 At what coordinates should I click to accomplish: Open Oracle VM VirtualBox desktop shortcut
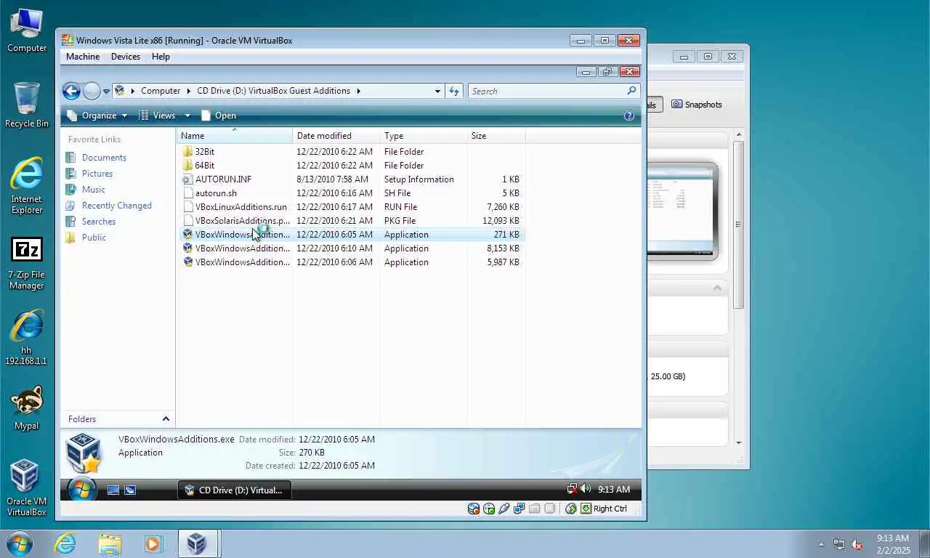pos(27,488)
